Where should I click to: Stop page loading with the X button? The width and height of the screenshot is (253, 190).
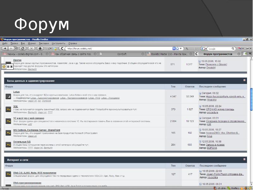31,48
